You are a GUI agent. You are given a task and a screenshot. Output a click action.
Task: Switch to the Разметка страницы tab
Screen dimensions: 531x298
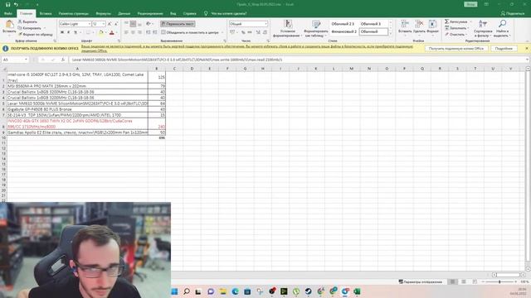coord(74,13)
